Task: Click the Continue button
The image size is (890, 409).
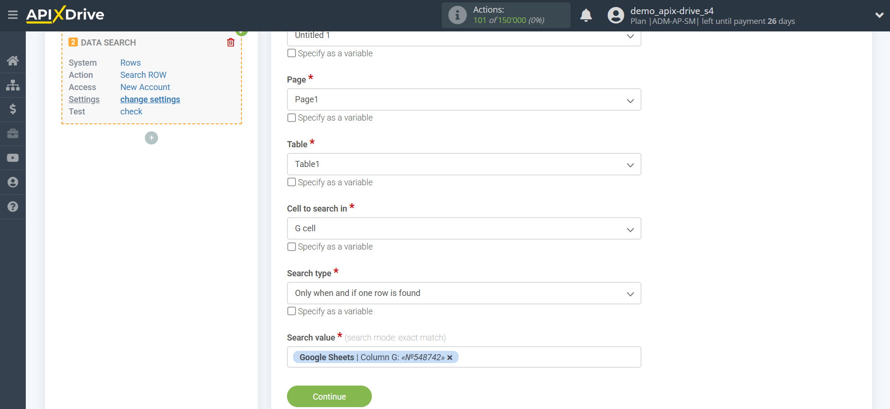Action: pyautogui.click(x=329, y=396)
